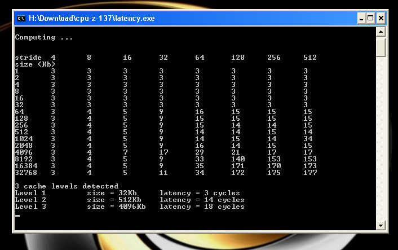The width and height of the screenshot is (398, 250).
Task: Click value 175 in the 32768 row
Action: click(x=274, y=173)
